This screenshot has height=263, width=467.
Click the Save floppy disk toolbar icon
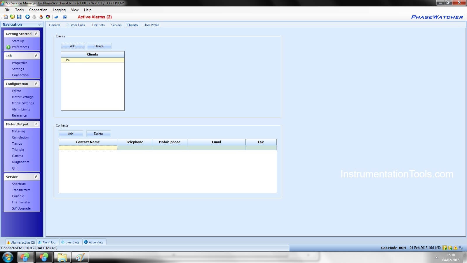pyautogui.click(x=19, y=17)
